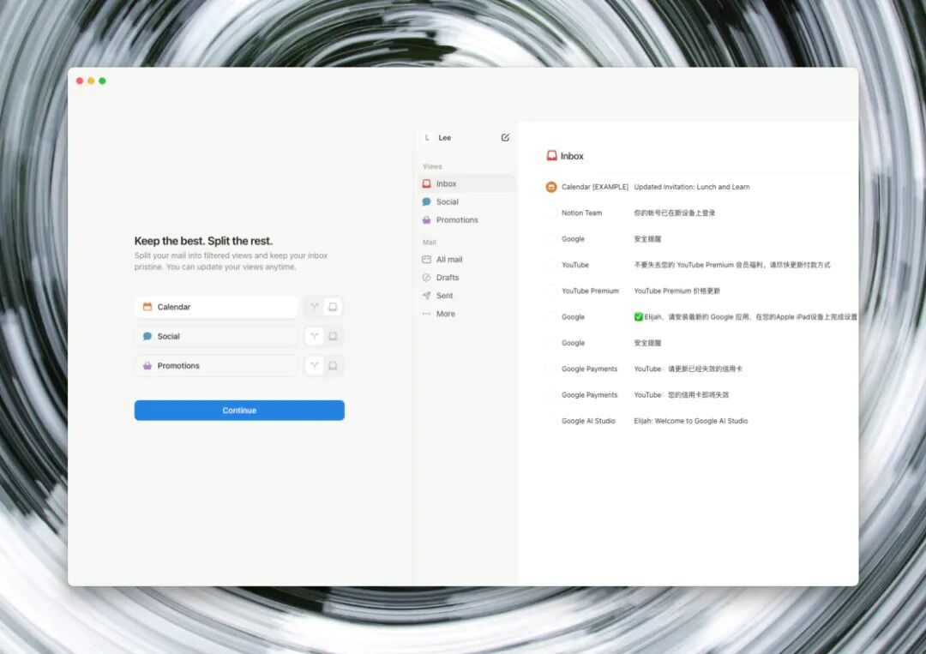Click the purple basket icon in the Promotions split row
Image resolution: width=926 pixels, height=654 pixels.
coord(147,366)
